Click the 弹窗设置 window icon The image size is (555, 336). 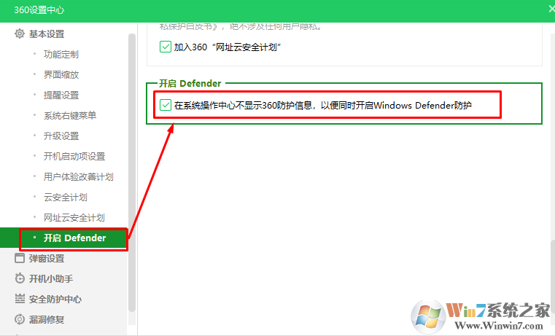click(x=20, y=258)
